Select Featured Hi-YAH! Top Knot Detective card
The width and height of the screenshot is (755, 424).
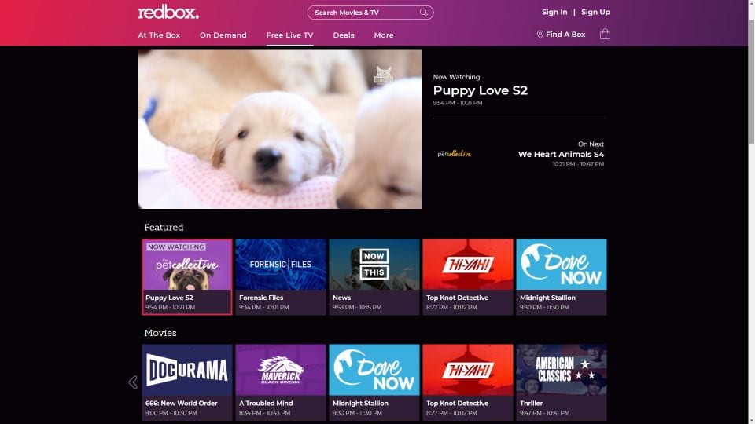(467, 277)
